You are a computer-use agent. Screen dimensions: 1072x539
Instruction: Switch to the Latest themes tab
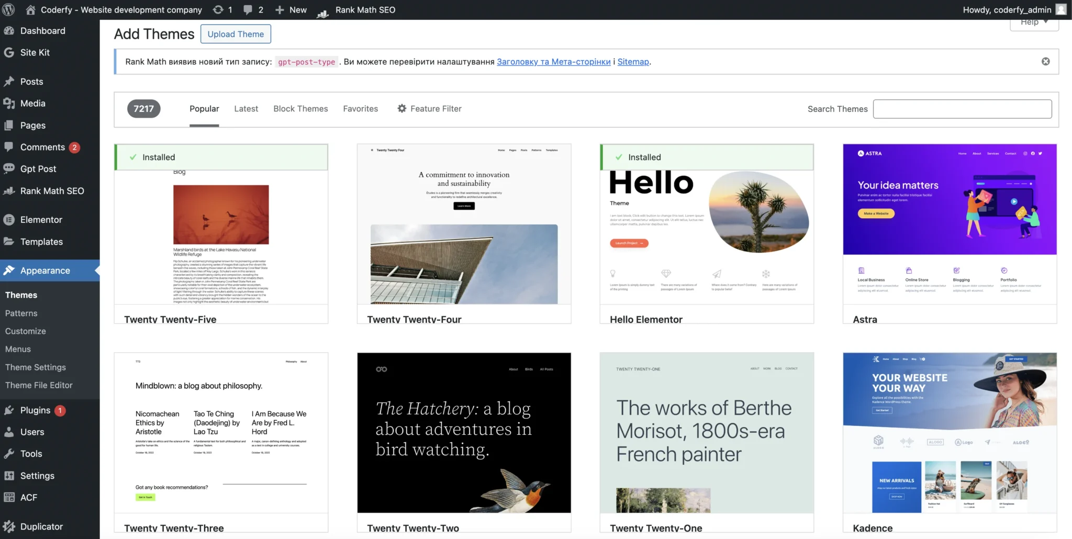(x=246, y=109)
